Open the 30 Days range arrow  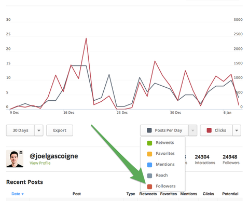(x=39, y=130)
